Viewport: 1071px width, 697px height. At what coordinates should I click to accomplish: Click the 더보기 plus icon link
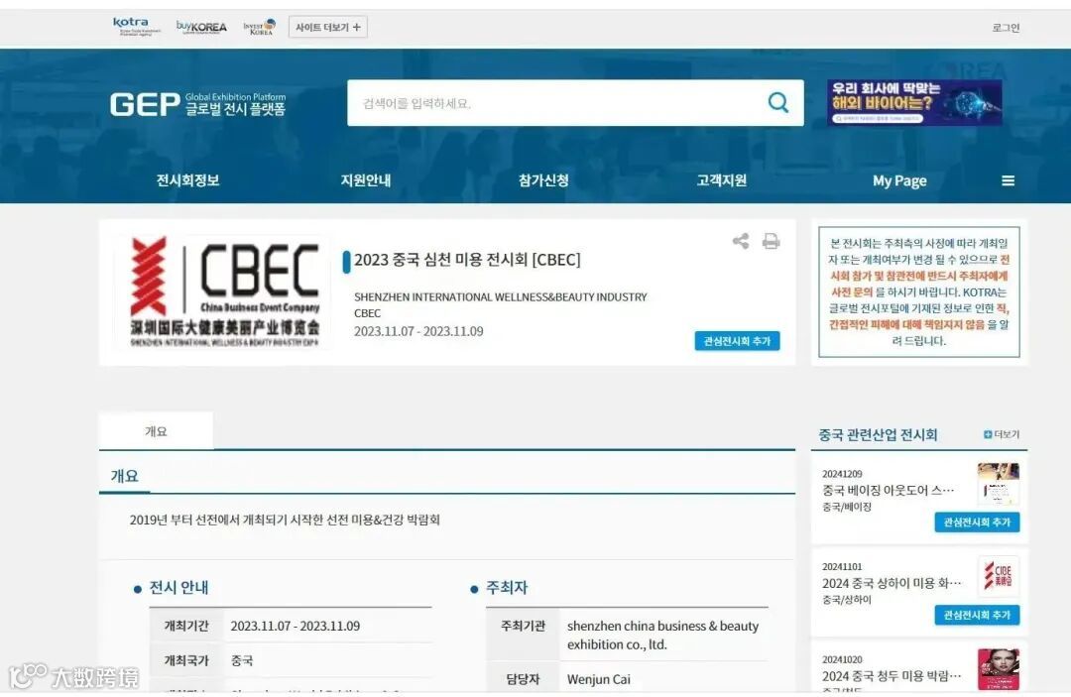click(1002, 434)
